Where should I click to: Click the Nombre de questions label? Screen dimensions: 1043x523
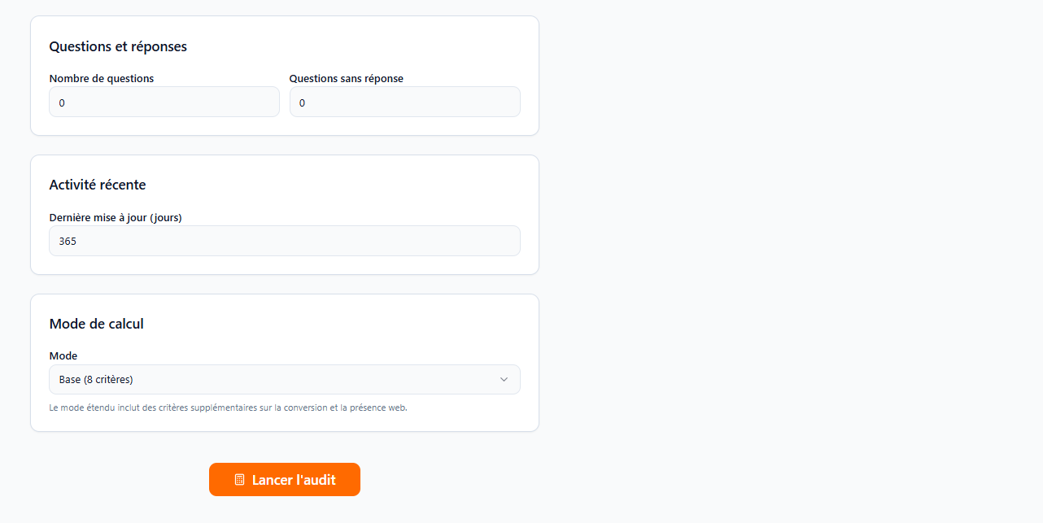102,79
